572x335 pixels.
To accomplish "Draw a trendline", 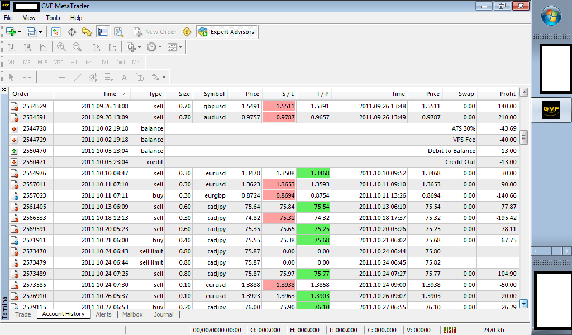I will click(x=77, y=77).
